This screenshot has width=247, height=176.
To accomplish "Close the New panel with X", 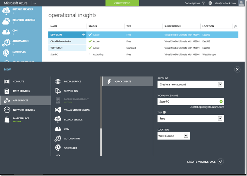I will point(237,69).
